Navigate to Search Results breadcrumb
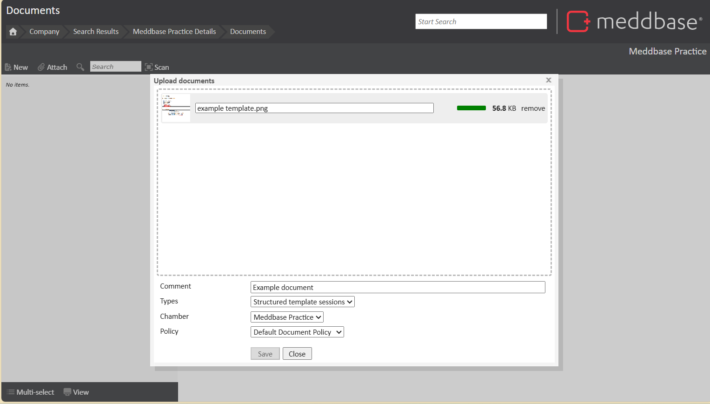 [96, 32]
